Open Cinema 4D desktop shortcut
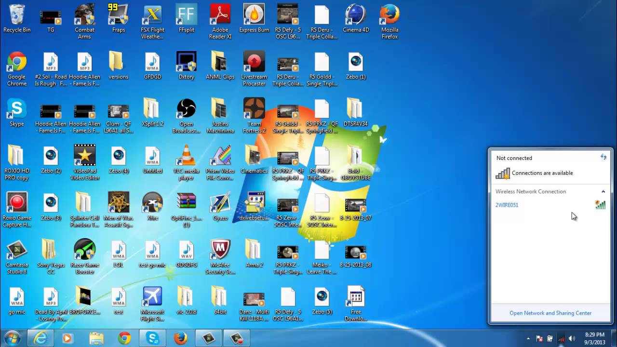Viewport: 617px width, 347px height. click(x=356, y=19)
